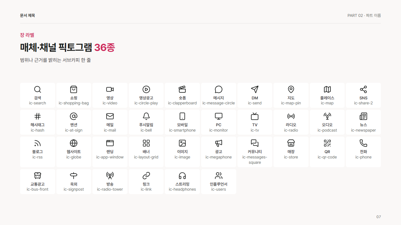Image resolution: width=401 pixels, height=225 pixels.
Task: Select the megaphone icon above 광고
Action: point(219,143)
